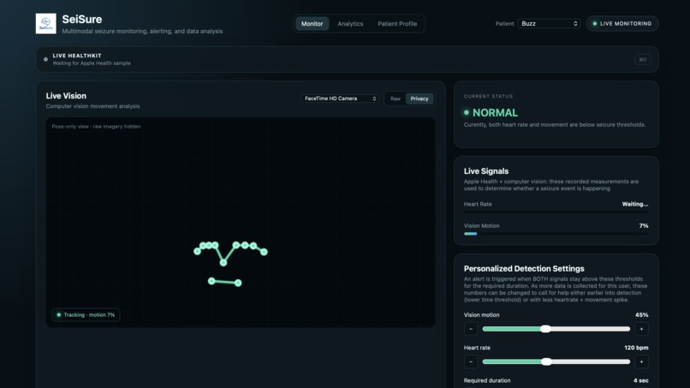The image size is (690, 388).
Task: Click the Vision Motion progress bar
Action: (x=556, y=234)
